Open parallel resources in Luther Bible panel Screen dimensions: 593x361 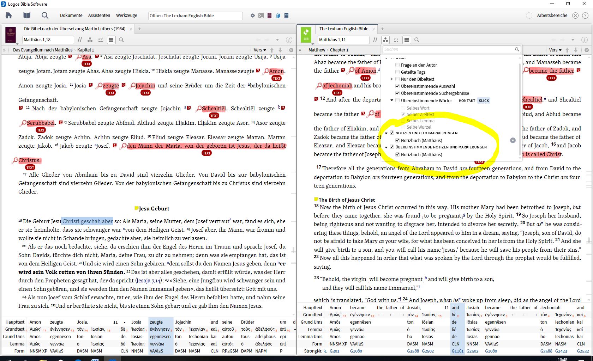coord(80,40)
